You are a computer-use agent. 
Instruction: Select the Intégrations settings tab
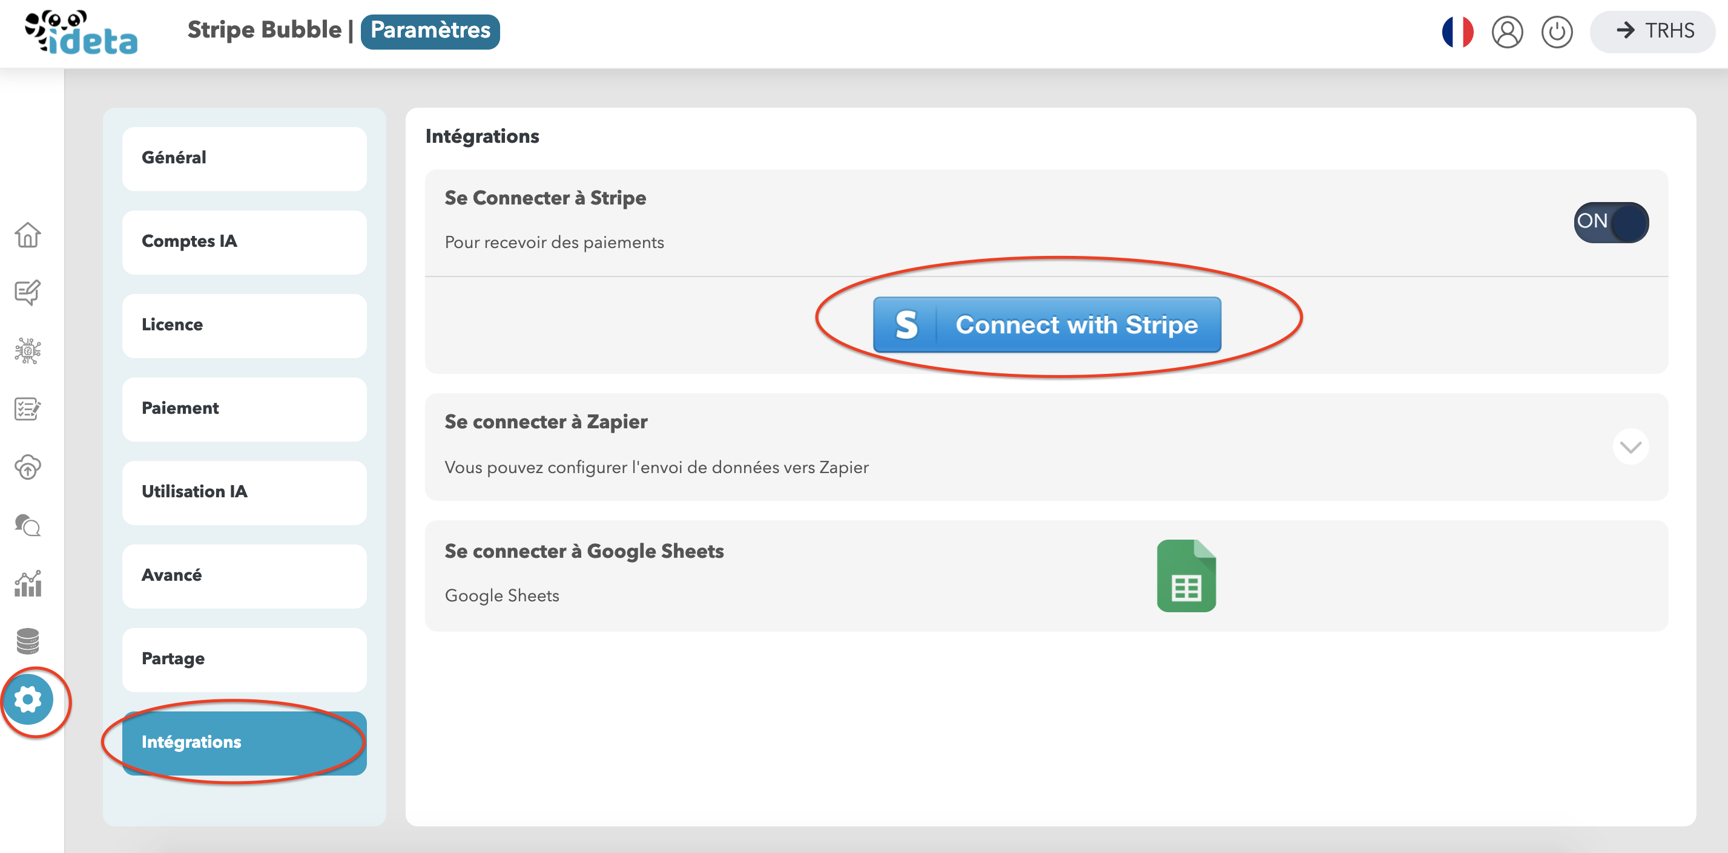(x=244, y=743)
